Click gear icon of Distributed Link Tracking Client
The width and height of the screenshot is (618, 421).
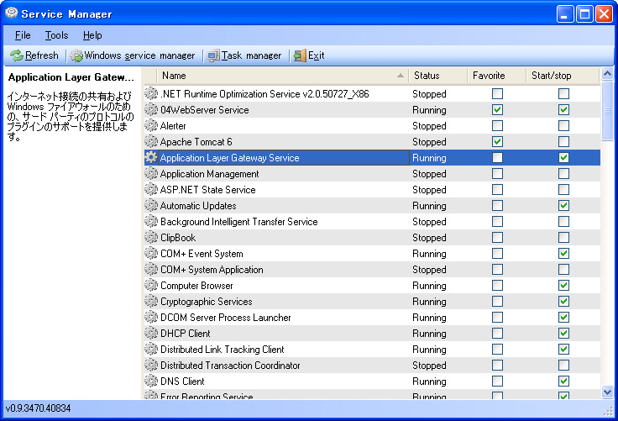[x=151, y=350]
